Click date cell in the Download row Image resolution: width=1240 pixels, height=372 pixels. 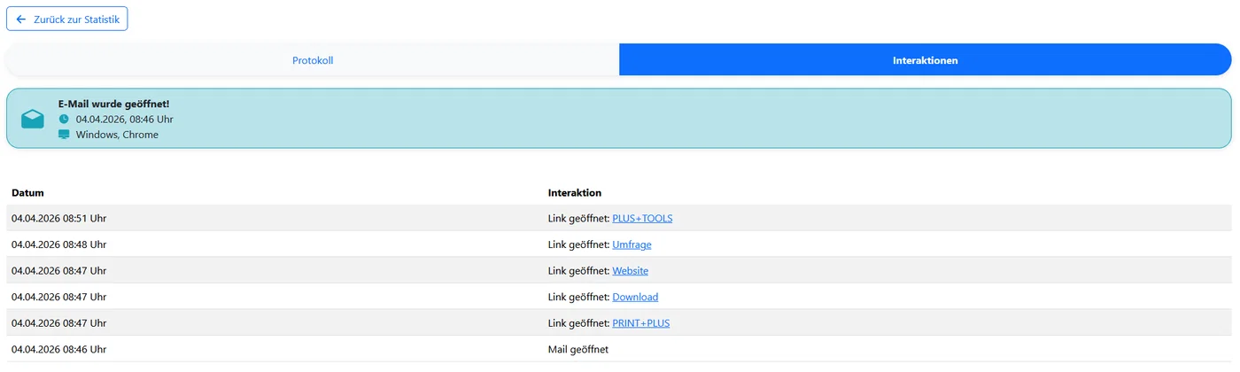(x=58, y=297)
